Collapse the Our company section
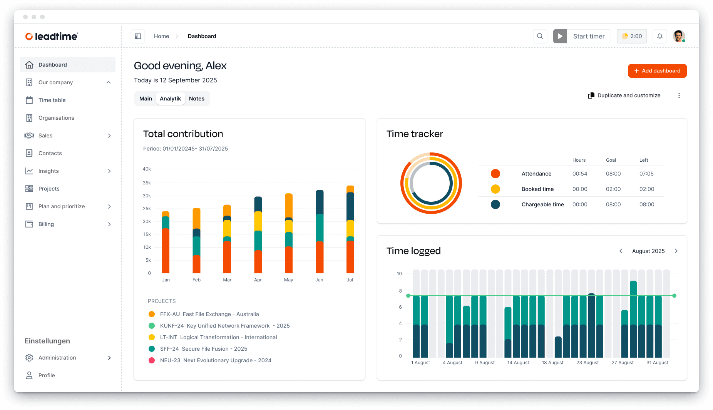Viewport: 713px width, 410px height. click(109, 82)
